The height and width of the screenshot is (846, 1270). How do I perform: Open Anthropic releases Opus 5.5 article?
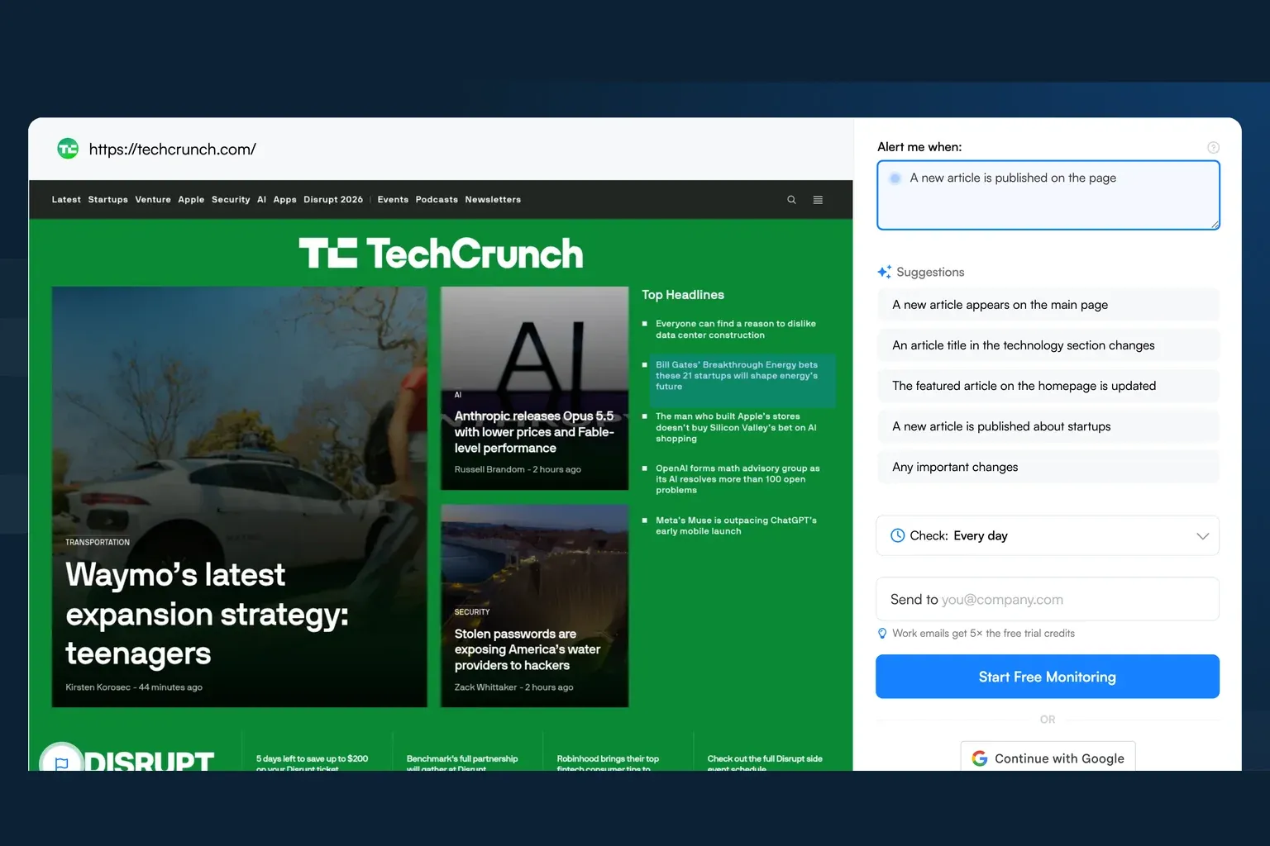pyautogui.click(x=534, y=432)
